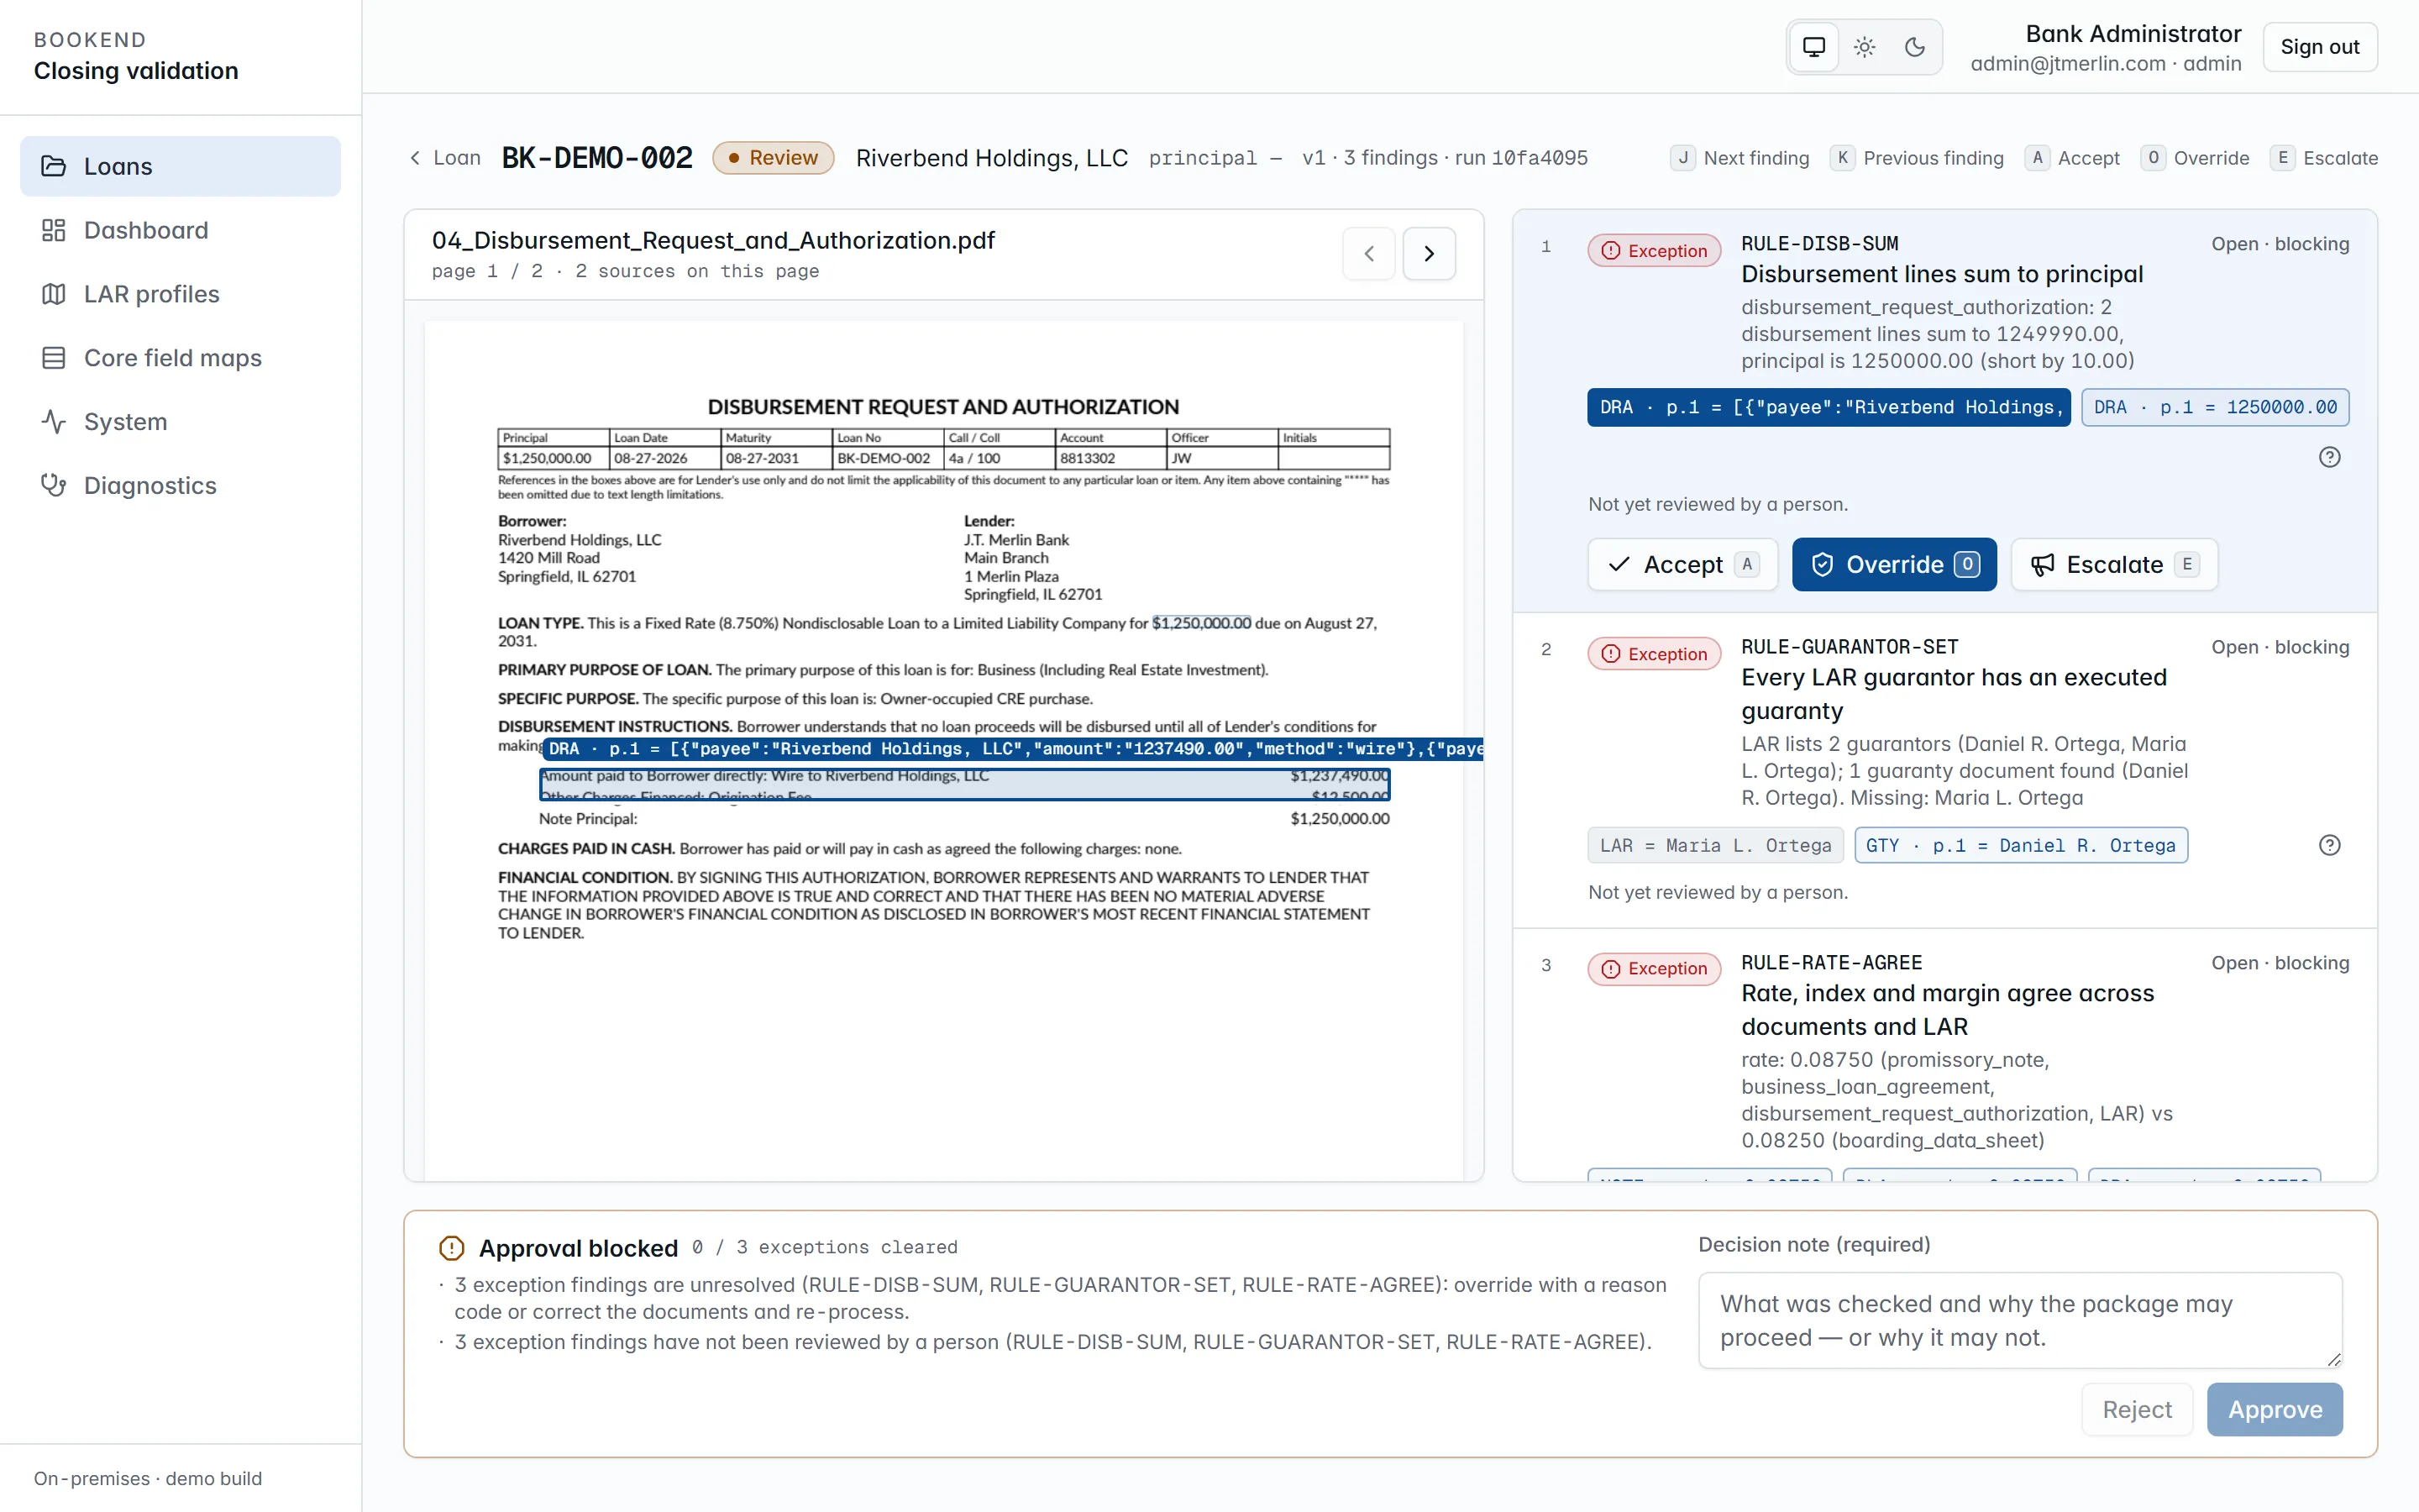Click the Approve button
The height and width of the screenshot is (1512, 2419).
(2275, 1409)
